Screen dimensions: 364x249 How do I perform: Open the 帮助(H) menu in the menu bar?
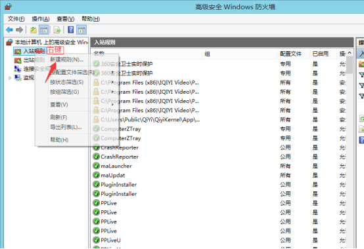pos(91,19)
